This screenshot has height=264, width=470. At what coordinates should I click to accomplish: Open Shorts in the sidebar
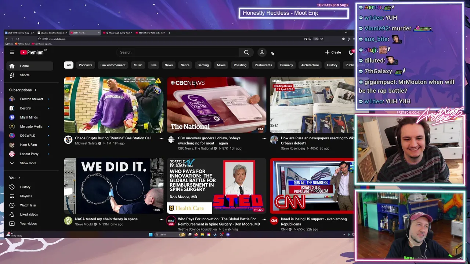(30, 75)
